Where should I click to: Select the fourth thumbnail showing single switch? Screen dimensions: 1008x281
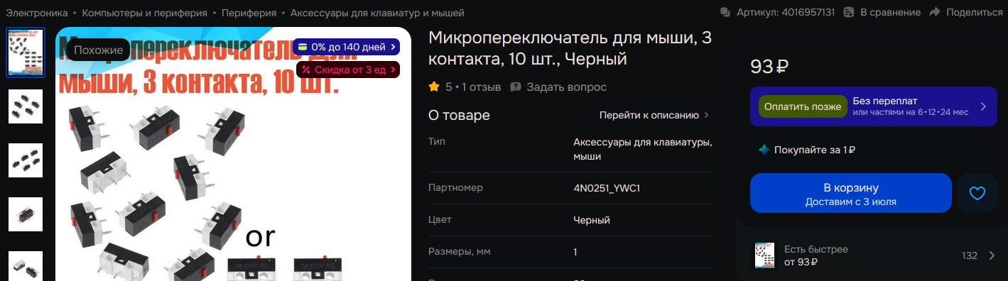pyautogui.click(x=26, y=214)
